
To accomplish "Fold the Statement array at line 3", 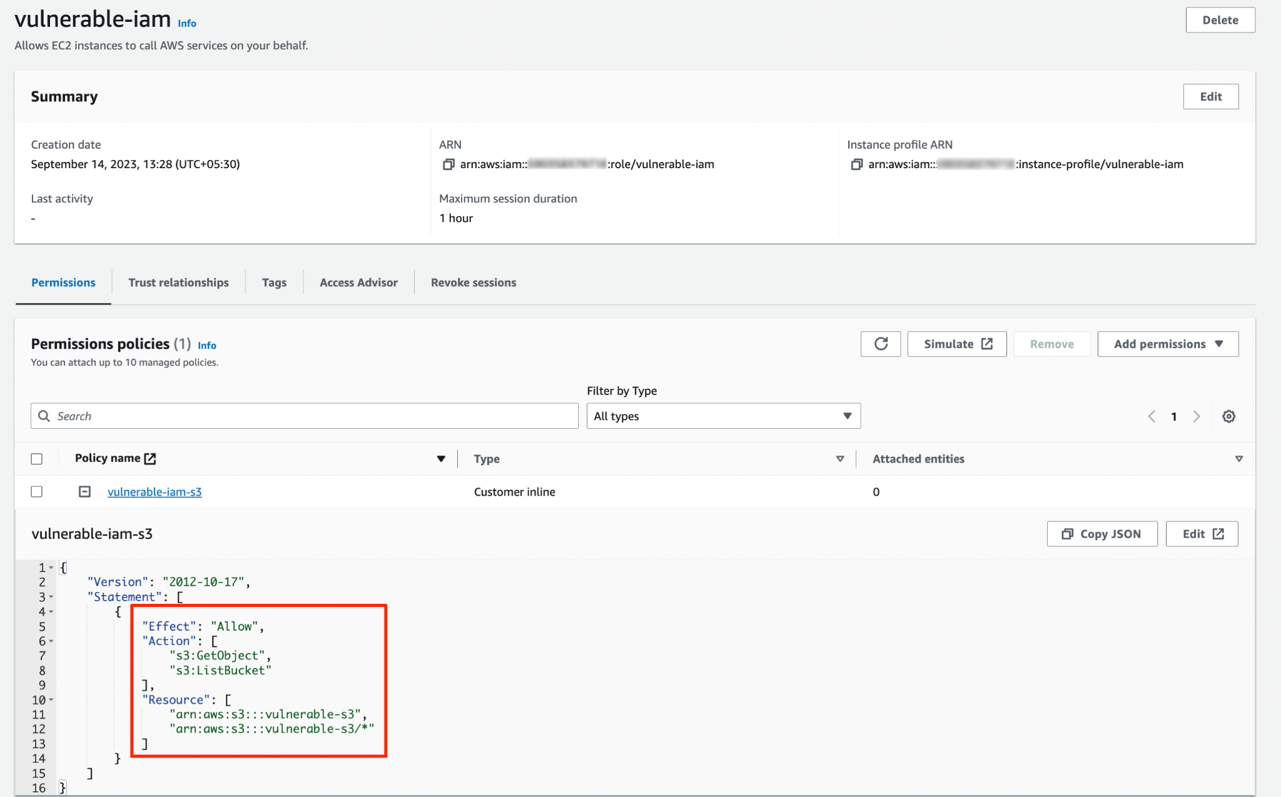I will [x=51, y=597].
